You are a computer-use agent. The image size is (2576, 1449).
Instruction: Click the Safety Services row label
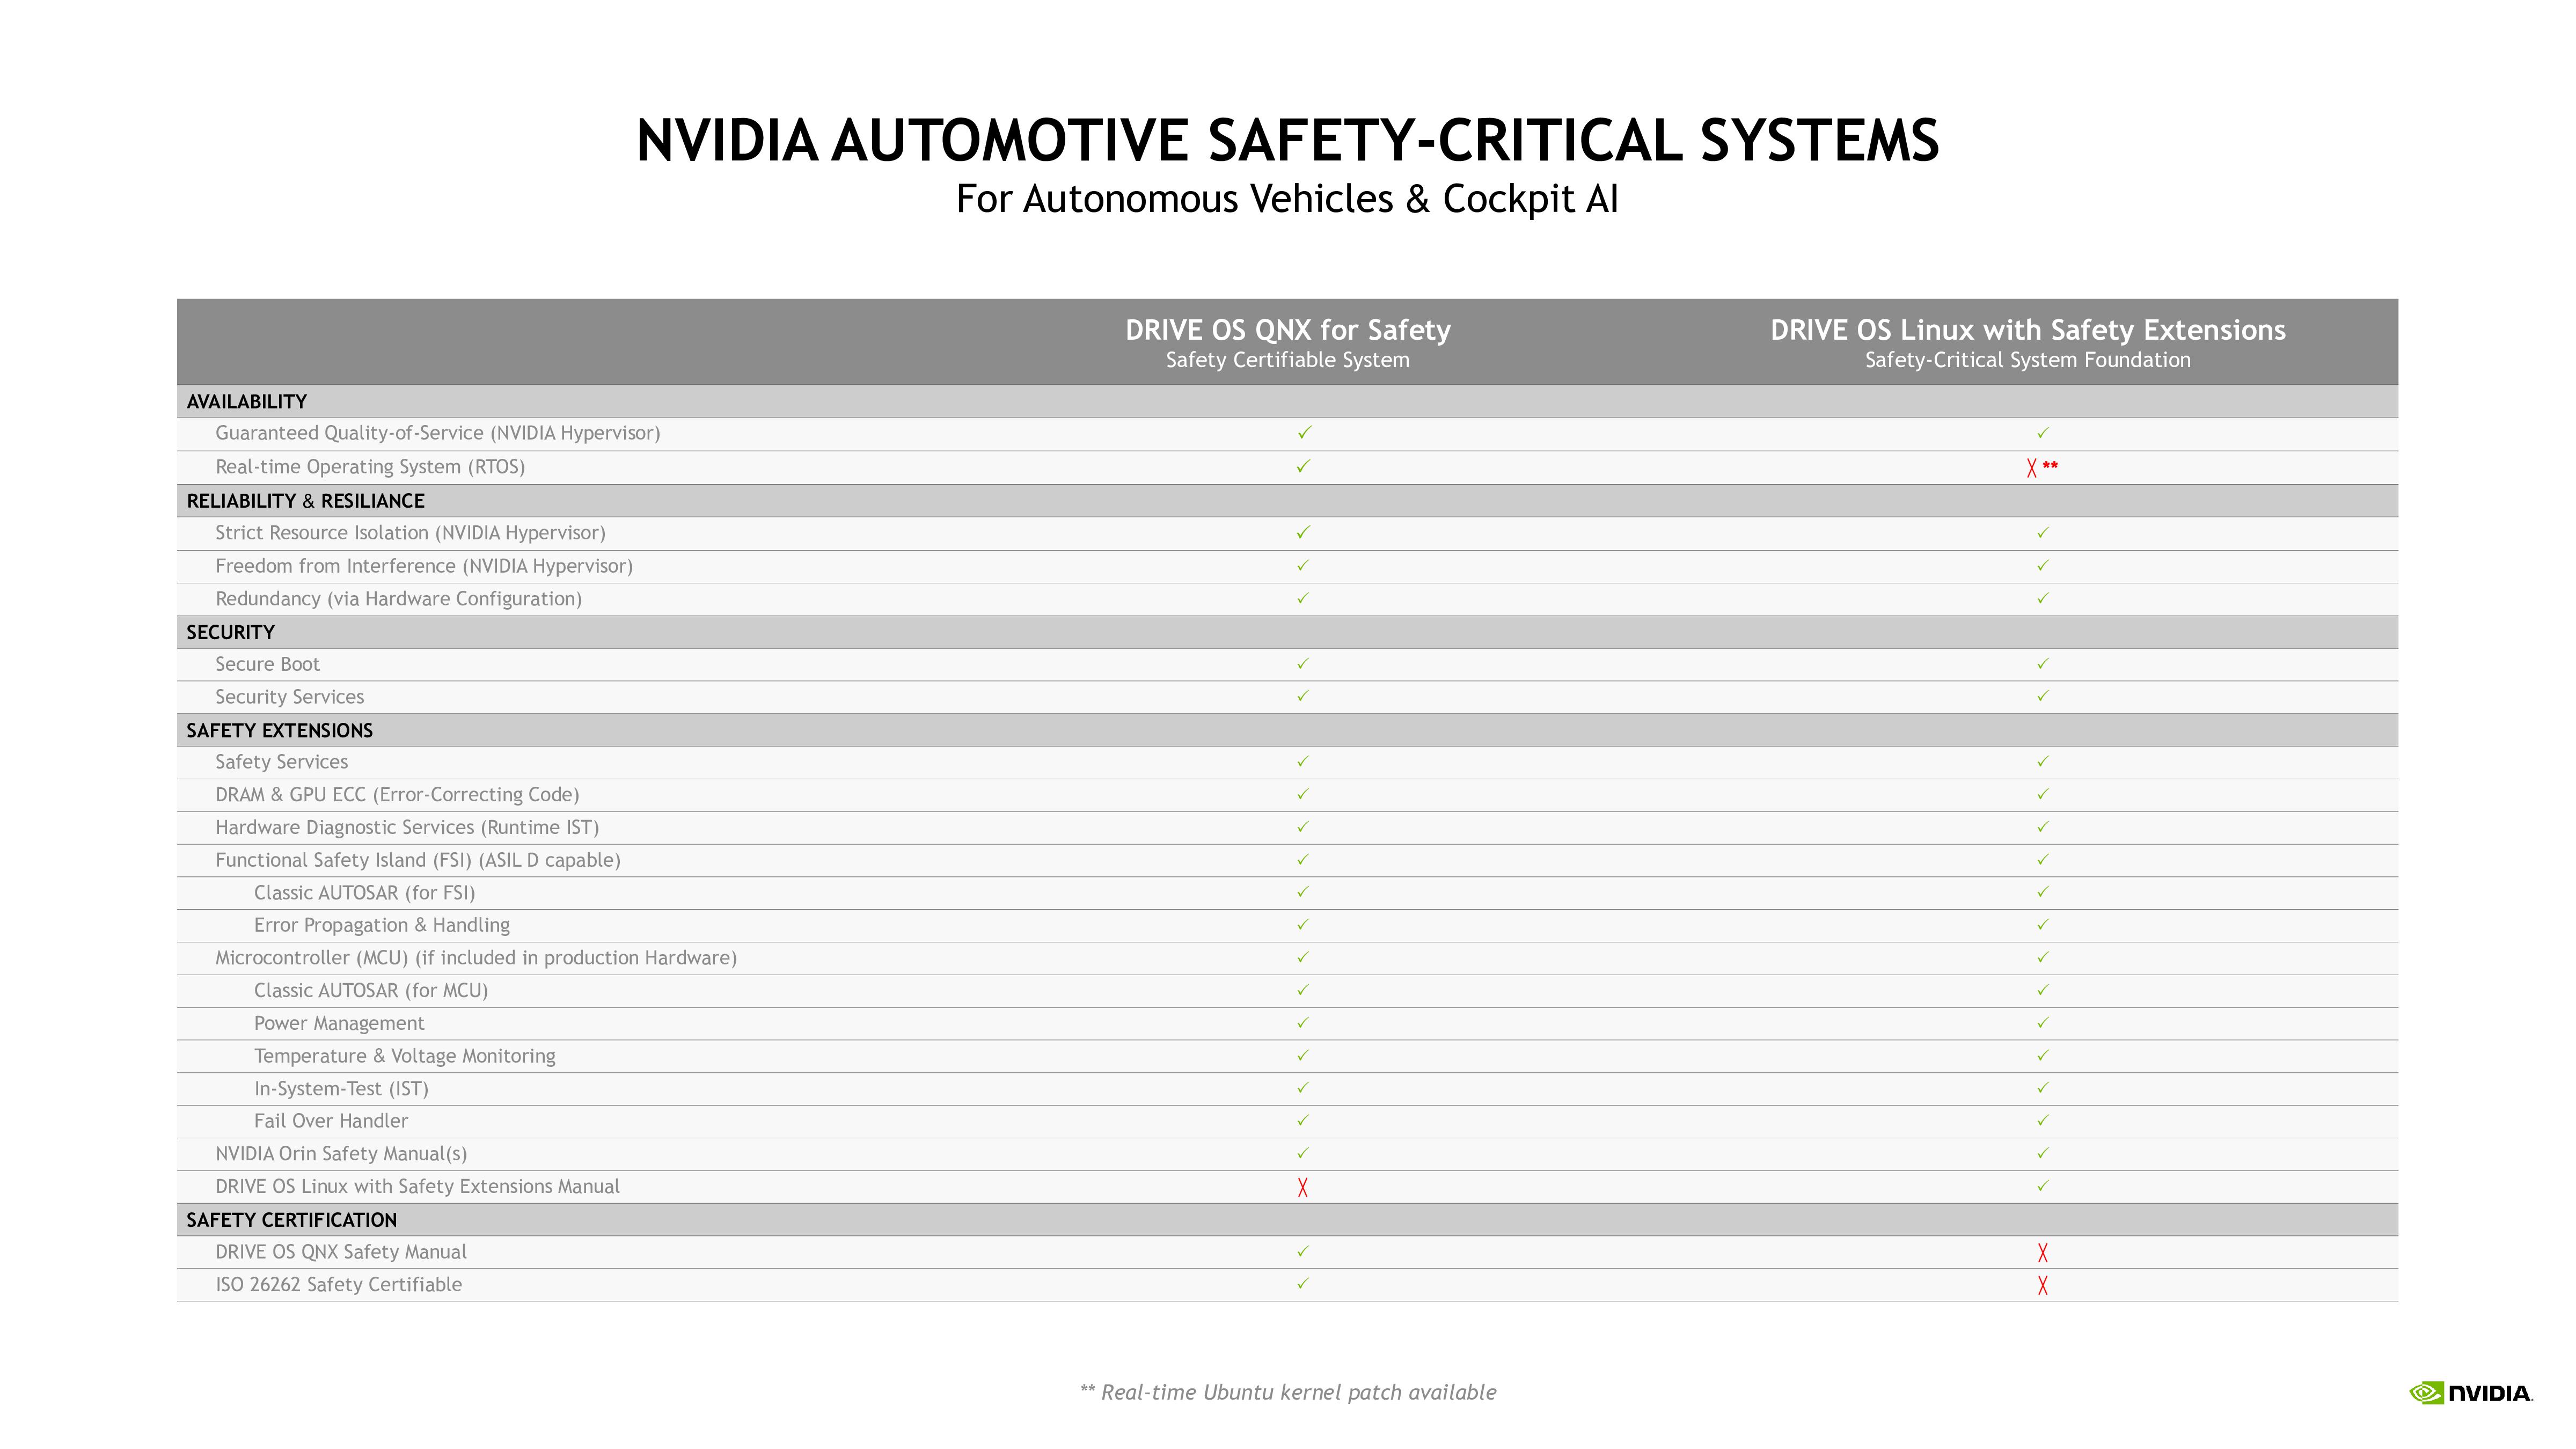point(282,762)
